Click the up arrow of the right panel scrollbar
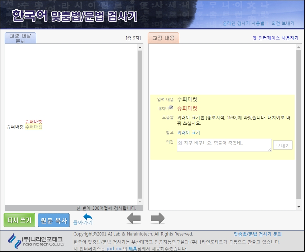Image resolution: width=305 pixels, height=252 pixels. (x=299, y=47)
